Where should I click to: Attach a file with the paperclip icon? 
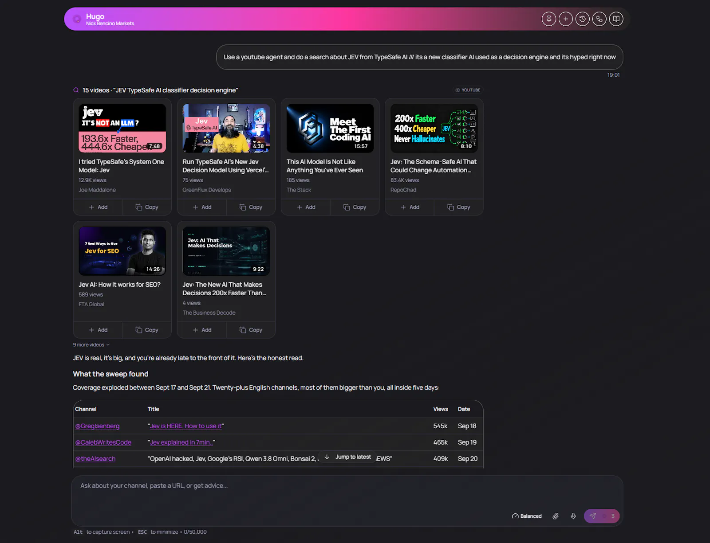pos(556,516)
